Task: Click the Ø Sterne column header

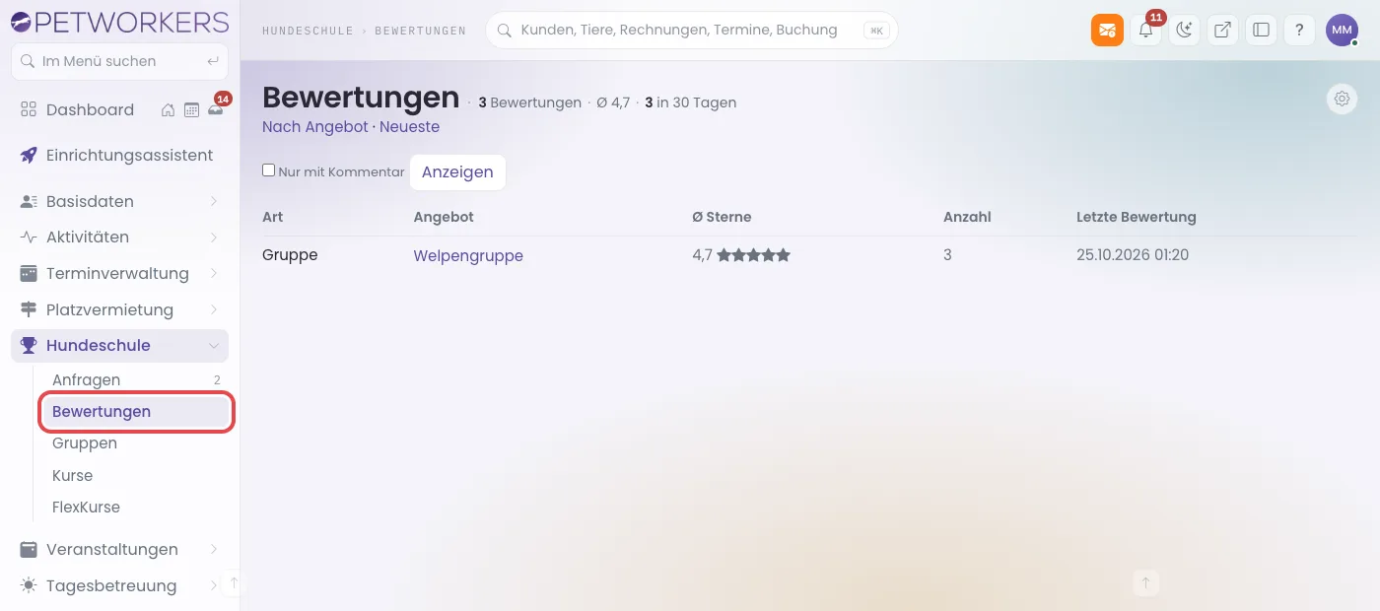Action: [722, 217]
